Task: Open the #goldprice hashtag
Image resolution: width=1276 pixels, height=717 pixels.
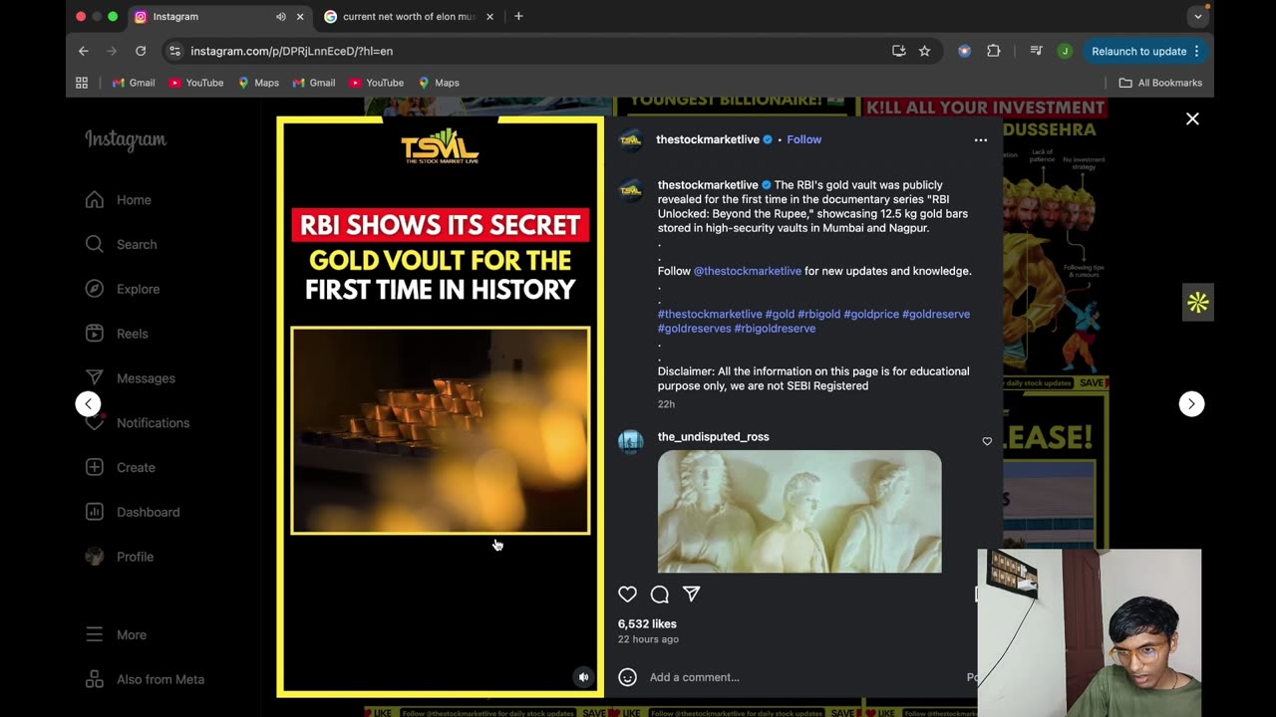Action: point(871,314)
